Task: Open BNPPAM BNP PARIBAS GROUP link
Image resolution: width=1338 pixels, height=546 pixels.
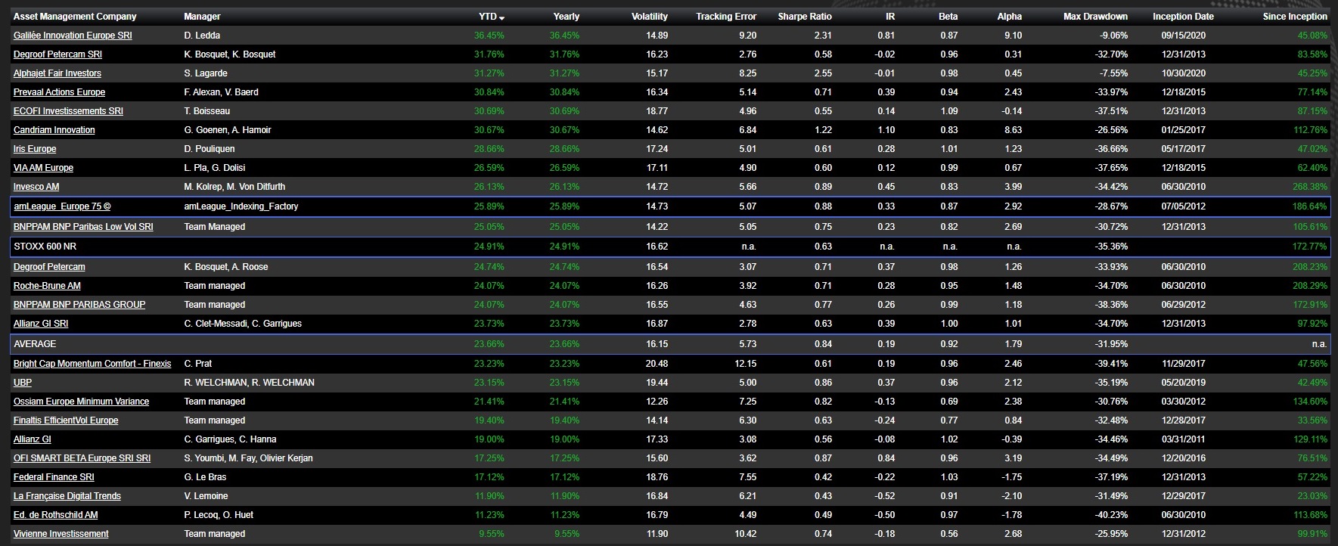Action: tap(79, 305)
